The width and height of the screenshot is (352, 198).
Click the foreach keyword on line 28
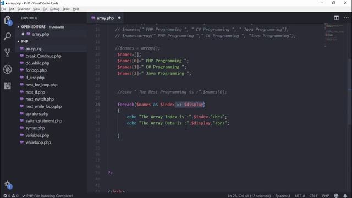[126, 105]
